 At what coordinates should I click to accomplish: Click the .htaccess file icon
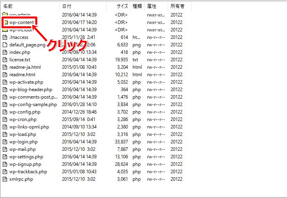5,37
